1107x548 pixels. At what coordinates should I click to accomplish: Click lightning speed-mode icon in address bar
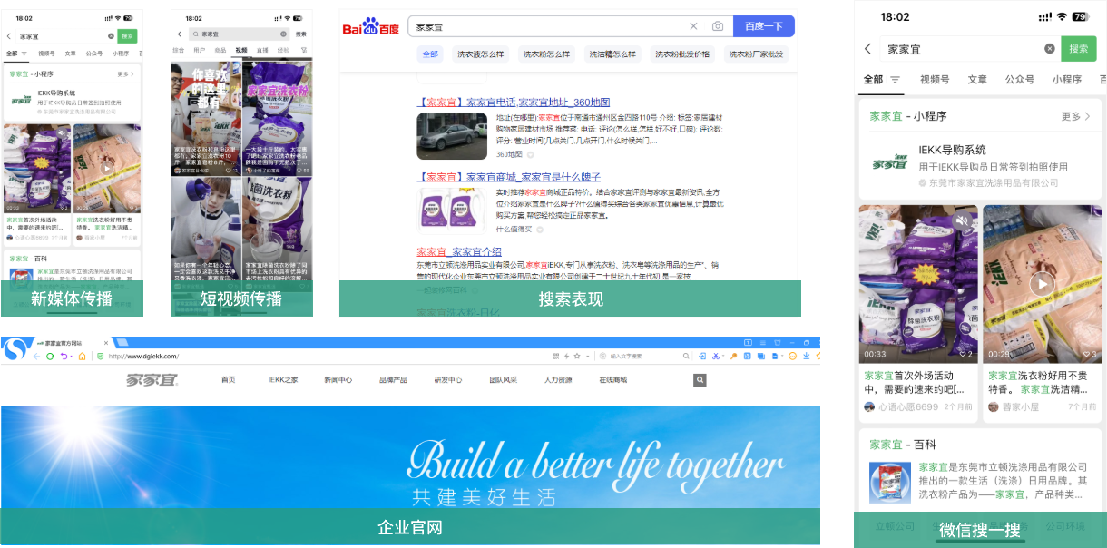click(x=566, y=357)
